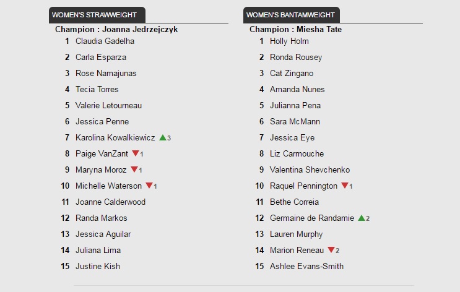Image resolution: width=460 pixels, height=292 pixels.
Task: Open champion Miesha Tate's profile
Action: (319, 29)
